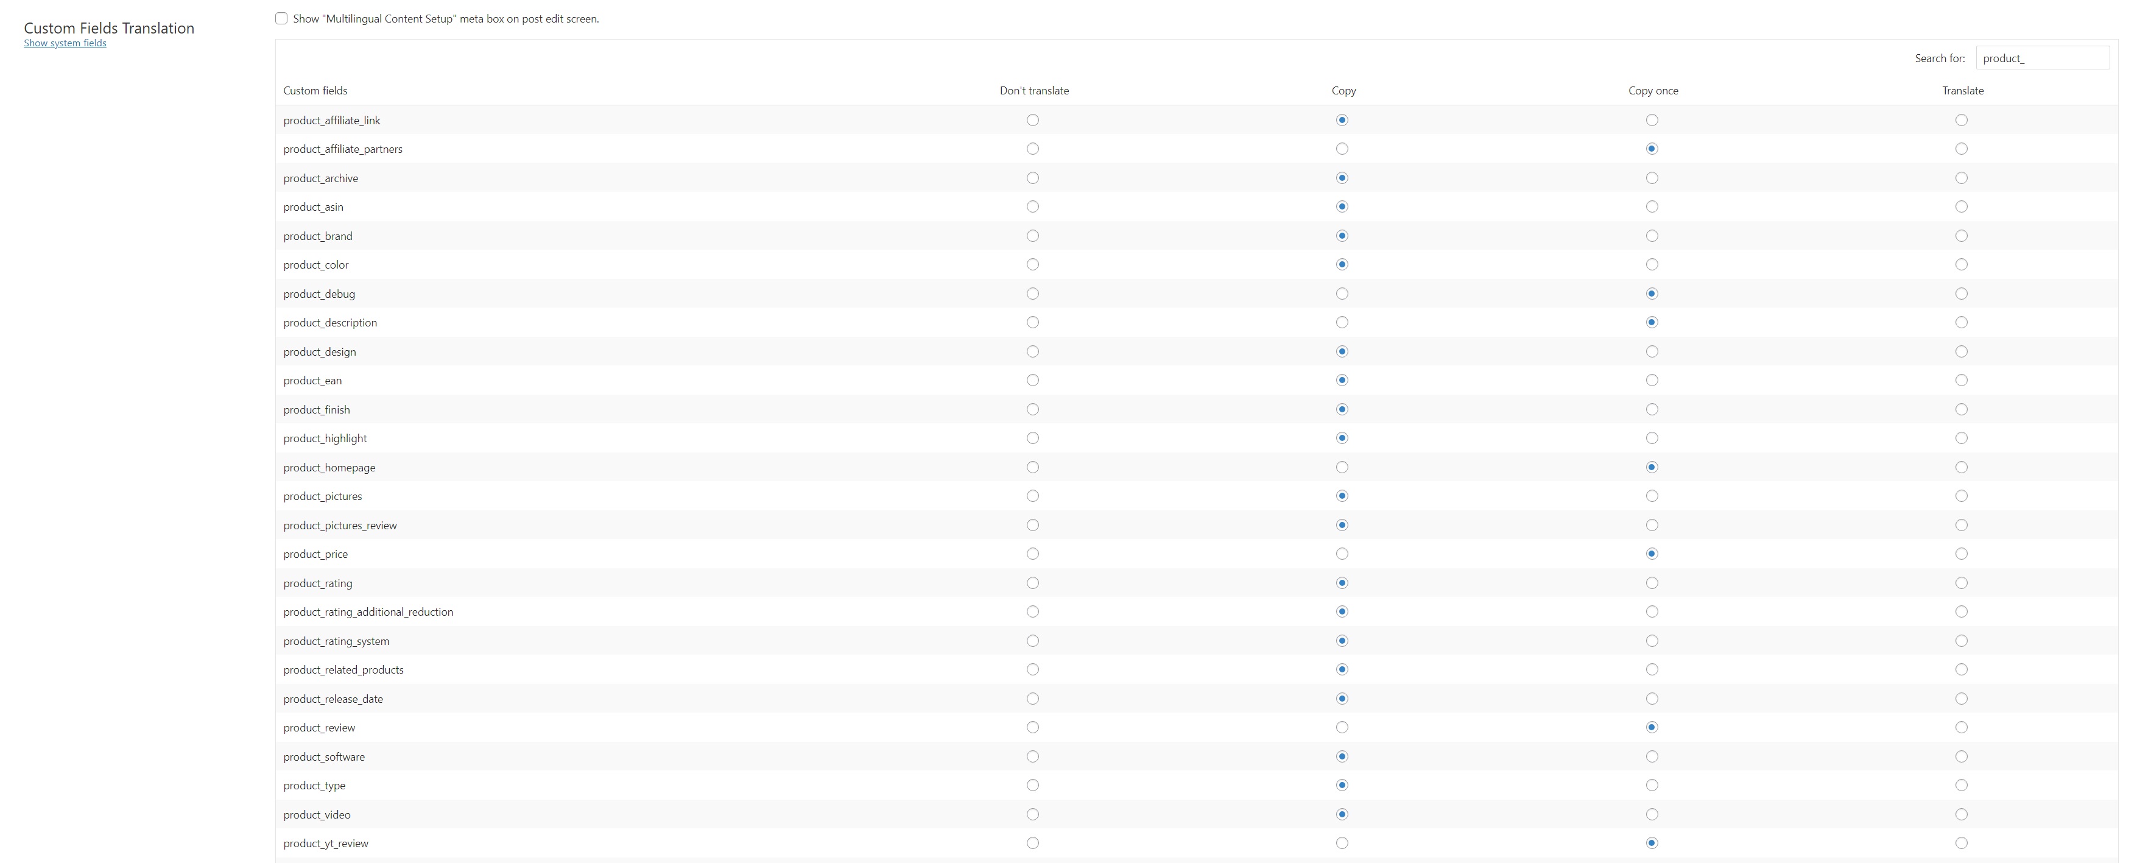This screenshot has width=2151, height=863.
Task: Click the Don't translate column header
Action: tap(1033, 90)
